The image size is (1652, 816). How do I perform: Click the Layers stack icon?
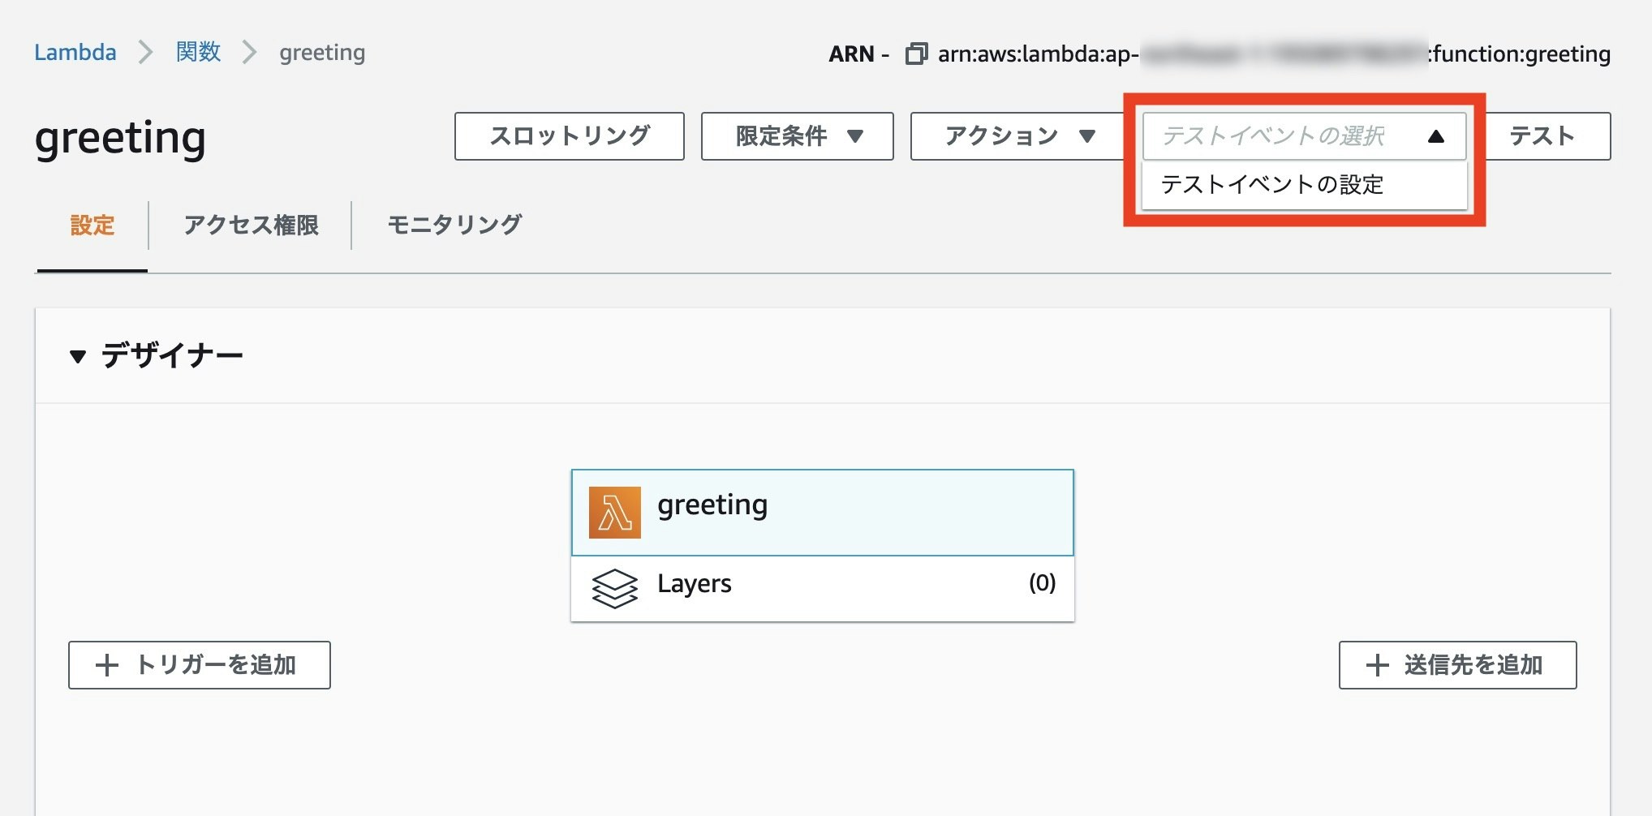coord(614,588)
